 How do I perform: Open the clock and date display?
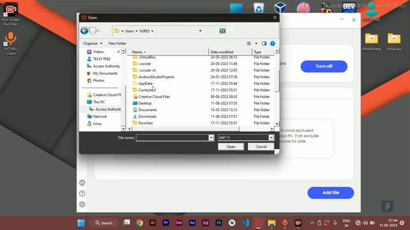click(389, 223)
